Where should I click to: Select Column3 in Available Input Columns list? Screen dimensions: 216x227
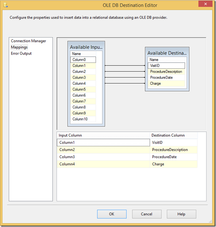[x=83, y=77]
